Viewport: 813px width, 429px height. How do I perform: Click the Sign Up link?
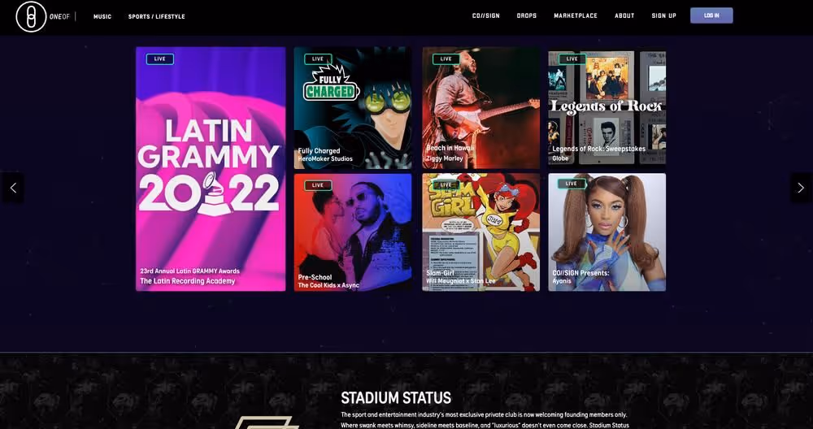(663, 16)
